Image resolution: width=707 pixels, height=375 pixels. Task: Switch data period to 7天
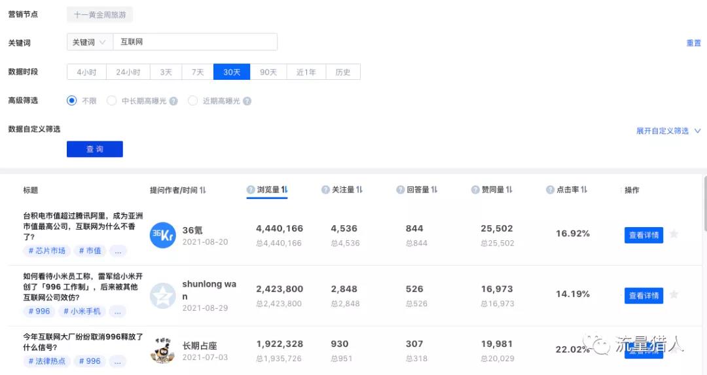[x=197, y=72]
